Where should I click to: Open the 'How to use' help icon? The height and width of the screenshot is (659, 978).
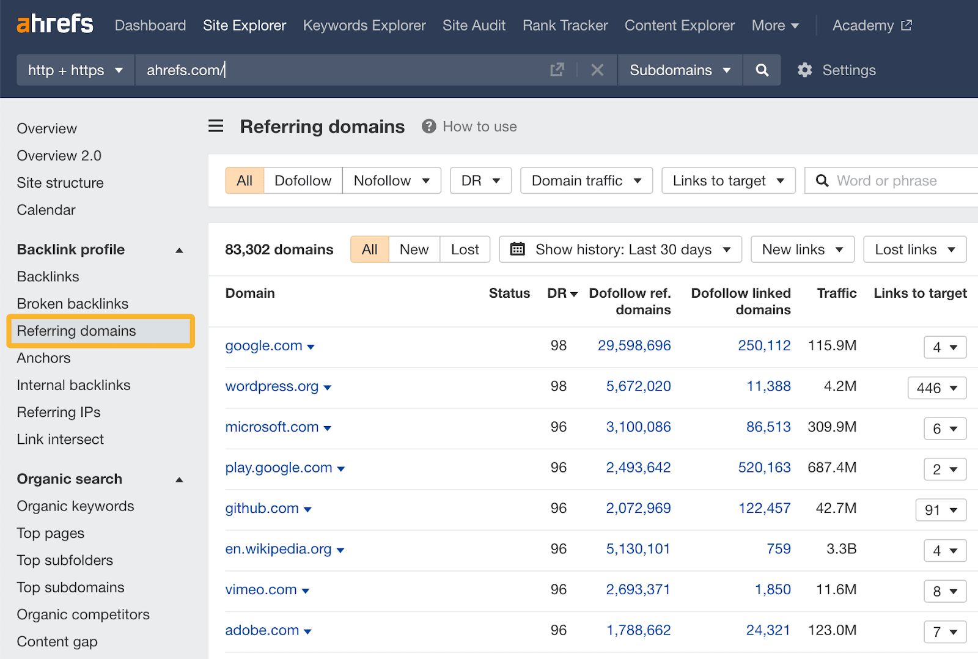pos(429,127)
